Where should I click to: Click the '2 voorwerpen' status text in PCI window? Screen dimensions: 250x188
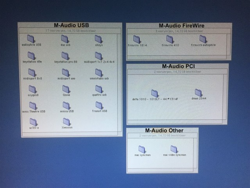[x=177, y=72]
